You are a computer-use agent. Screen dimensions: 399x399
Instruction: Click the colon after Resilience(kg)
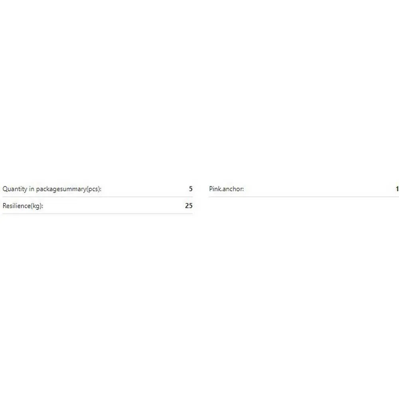tap(42, 206)
